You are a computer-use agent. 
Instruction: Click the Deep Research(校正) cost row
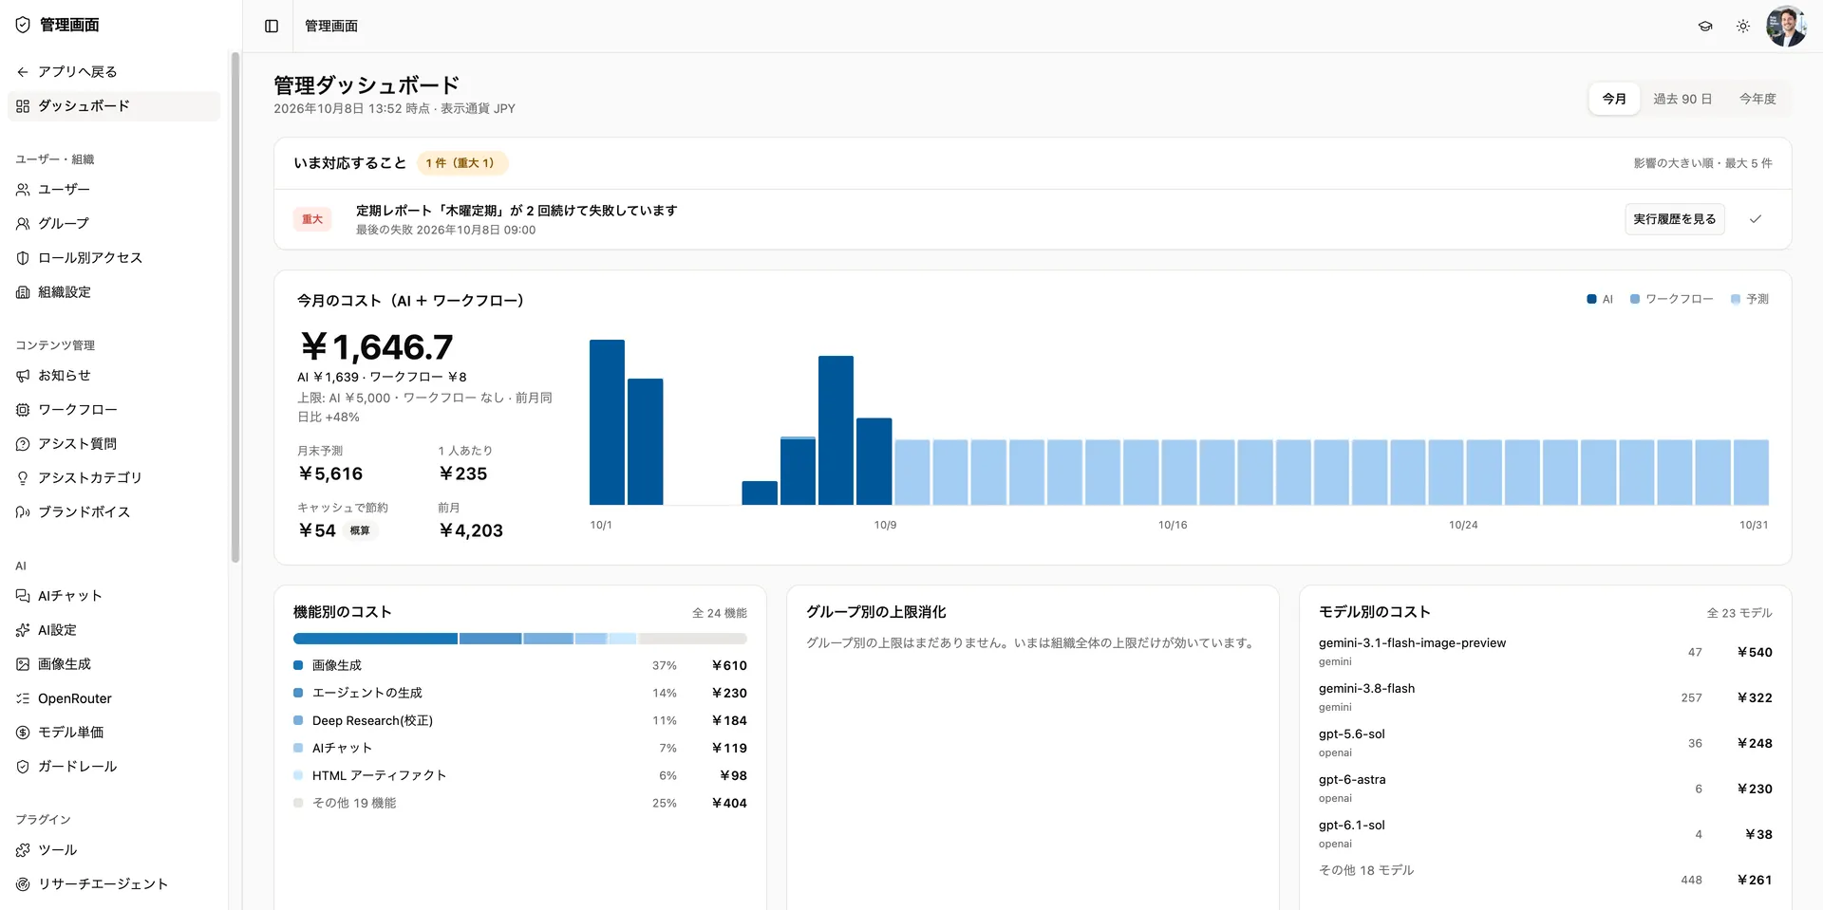click(520, 721)
